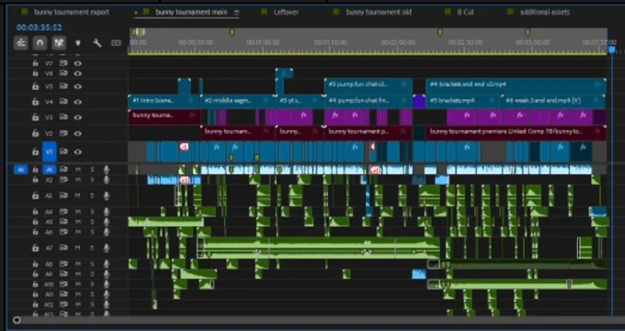Click the zoom scroll bar handle
Screen dimensions: 625x331
click(17, 320)
